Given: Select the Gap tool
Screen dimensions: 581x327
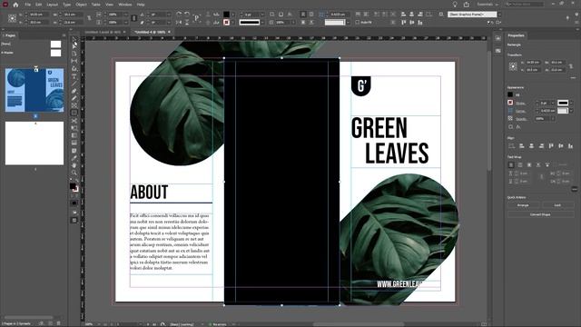Looking at the screenshot, I should pos(74,61).
